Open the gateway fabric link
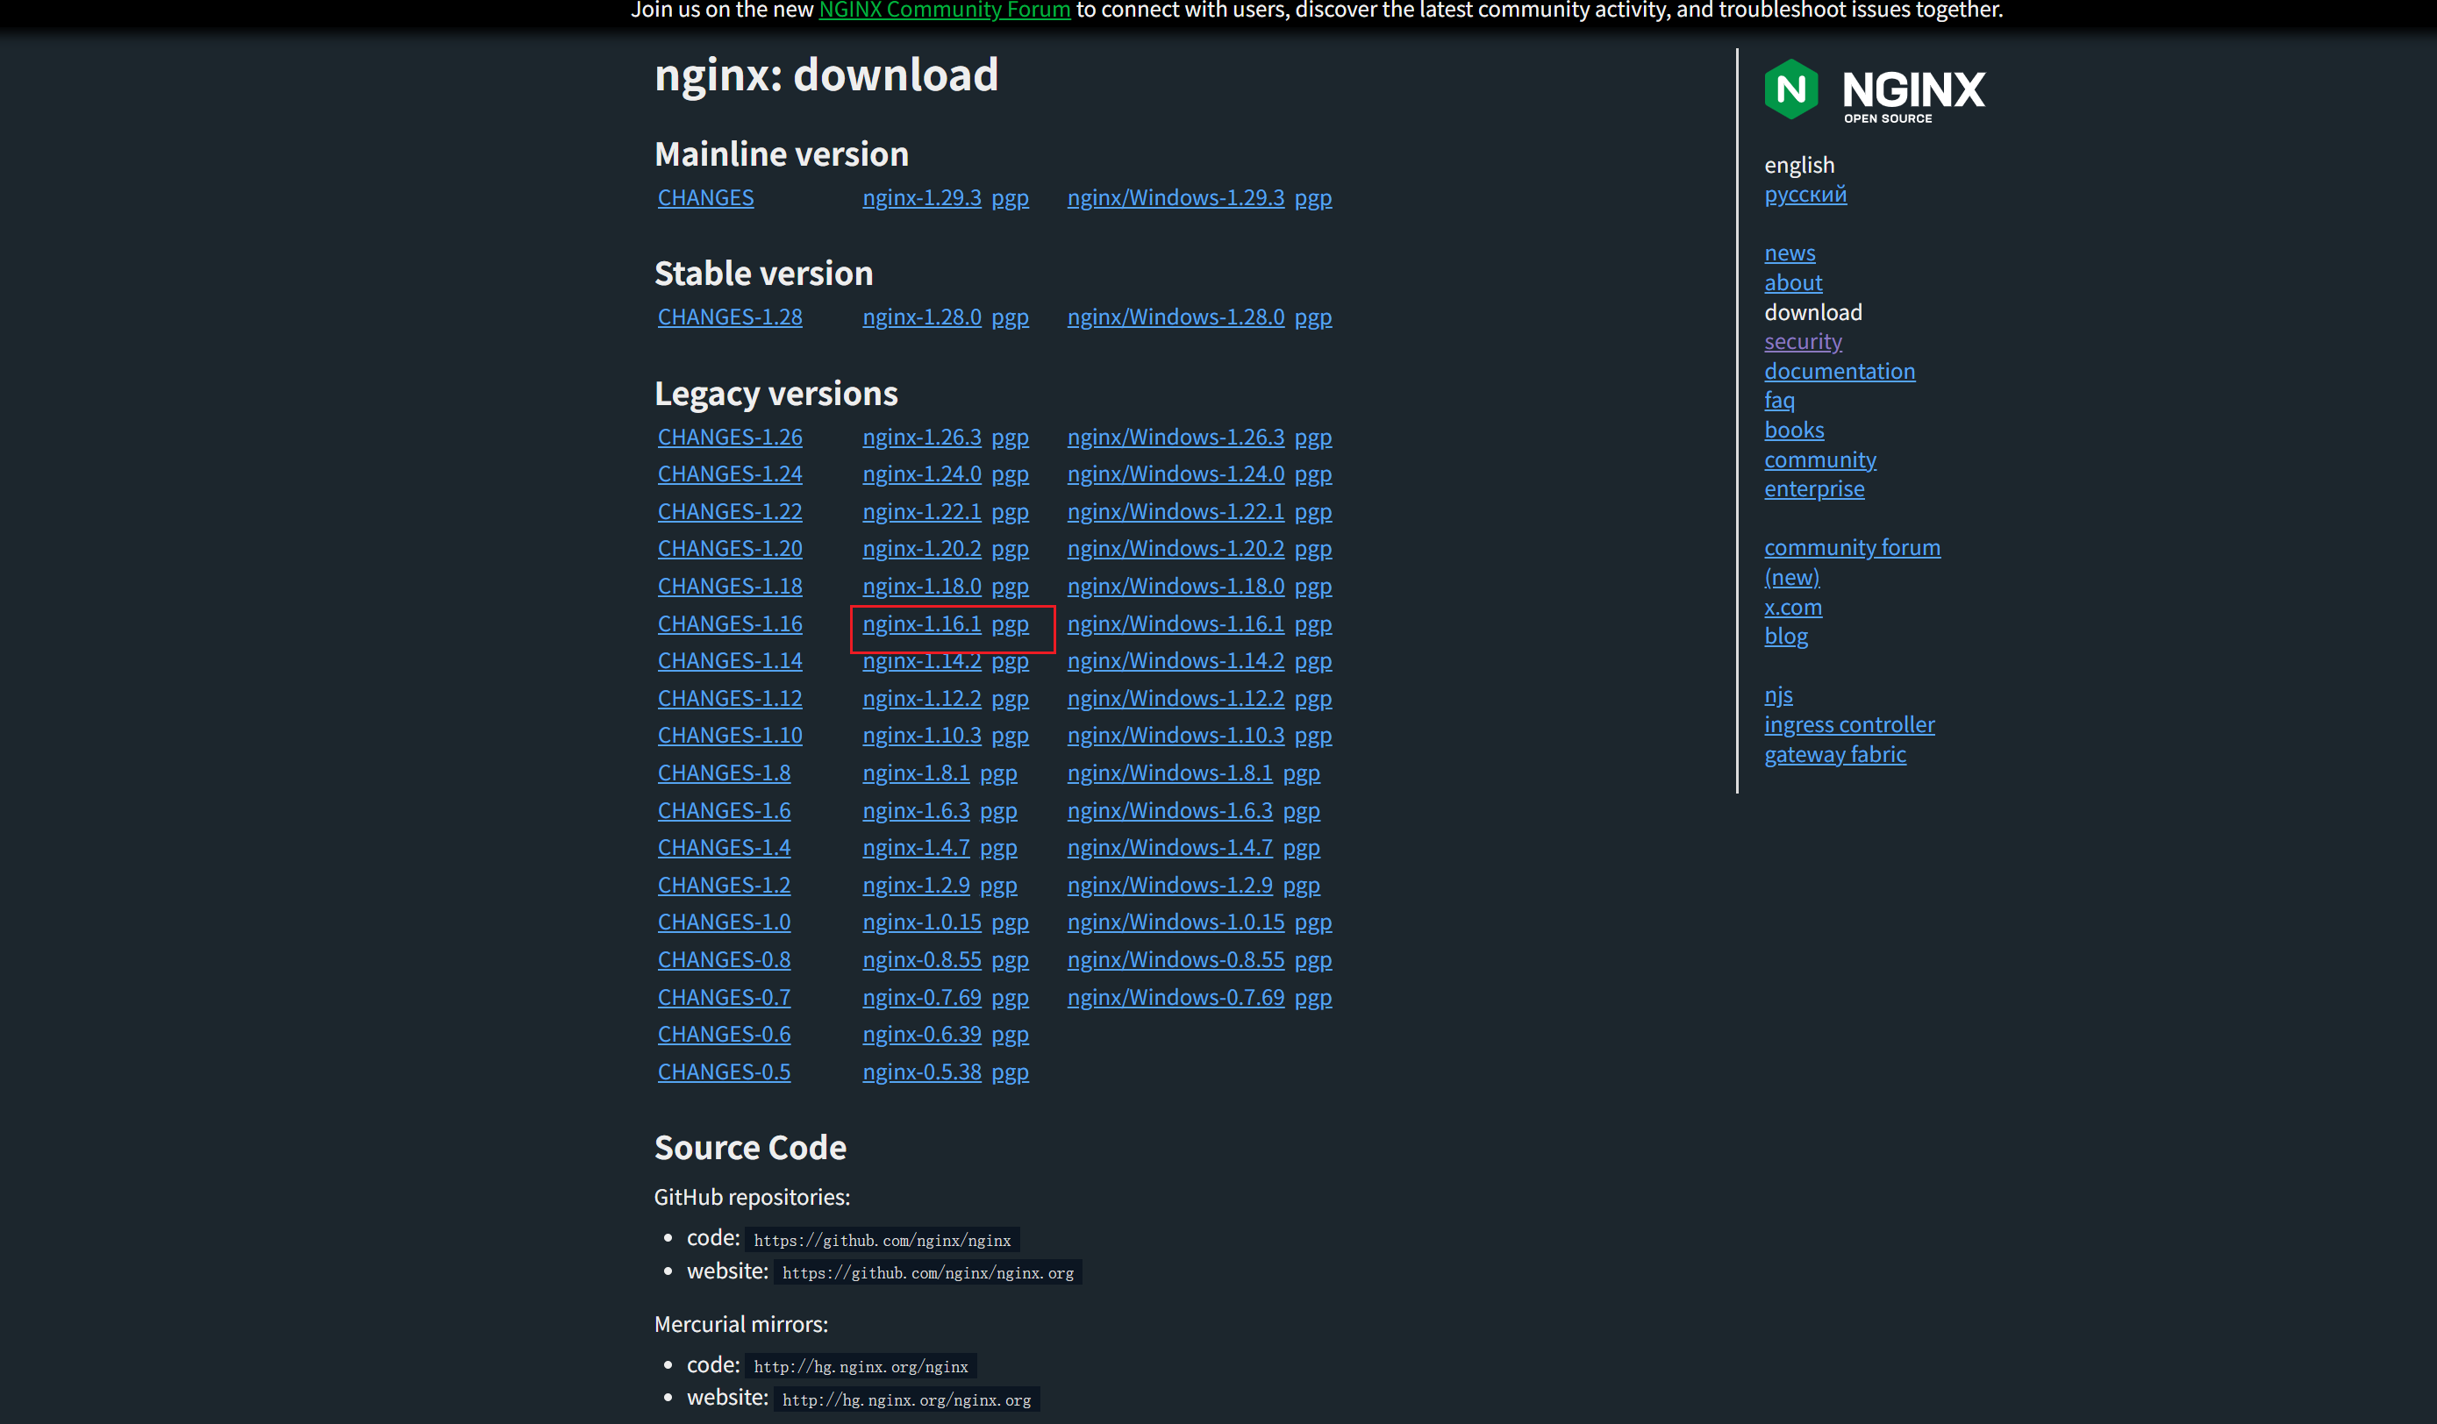Image resolution: width=2437 pixels, height=1424 pixels. [1834, 755]
